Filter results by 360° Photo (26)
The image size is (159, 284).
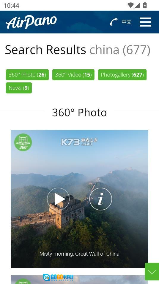coord(27,75)
